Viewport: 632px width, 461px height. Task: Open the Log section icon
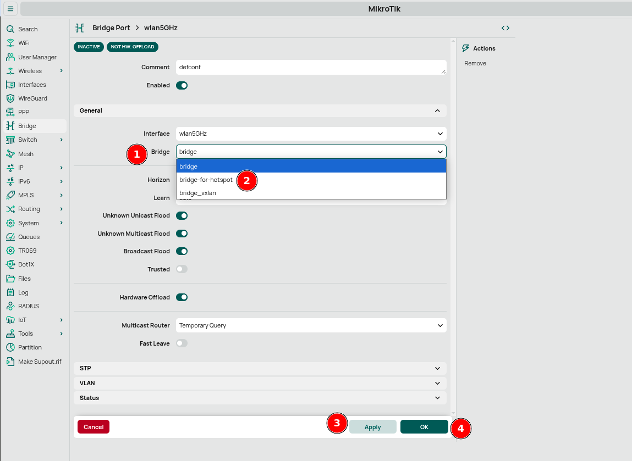[10, 292]
